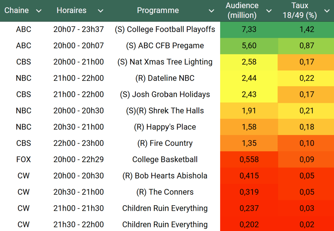
Task: Click the Fire Country program cell
Action: tap(165, 143)
